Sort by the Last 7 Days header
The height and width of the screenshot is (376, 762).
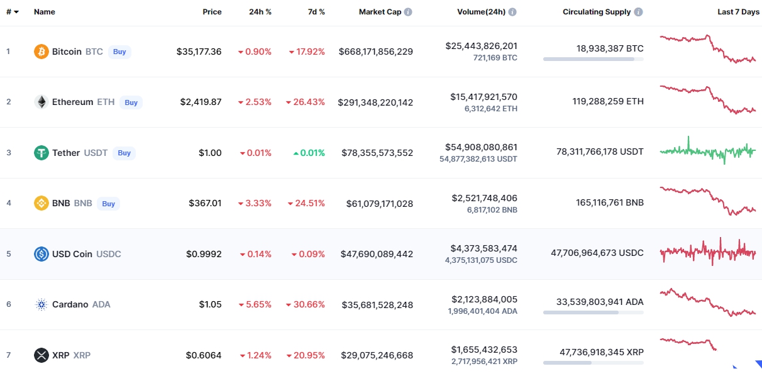pyautogui.click(x=738, y=12)
